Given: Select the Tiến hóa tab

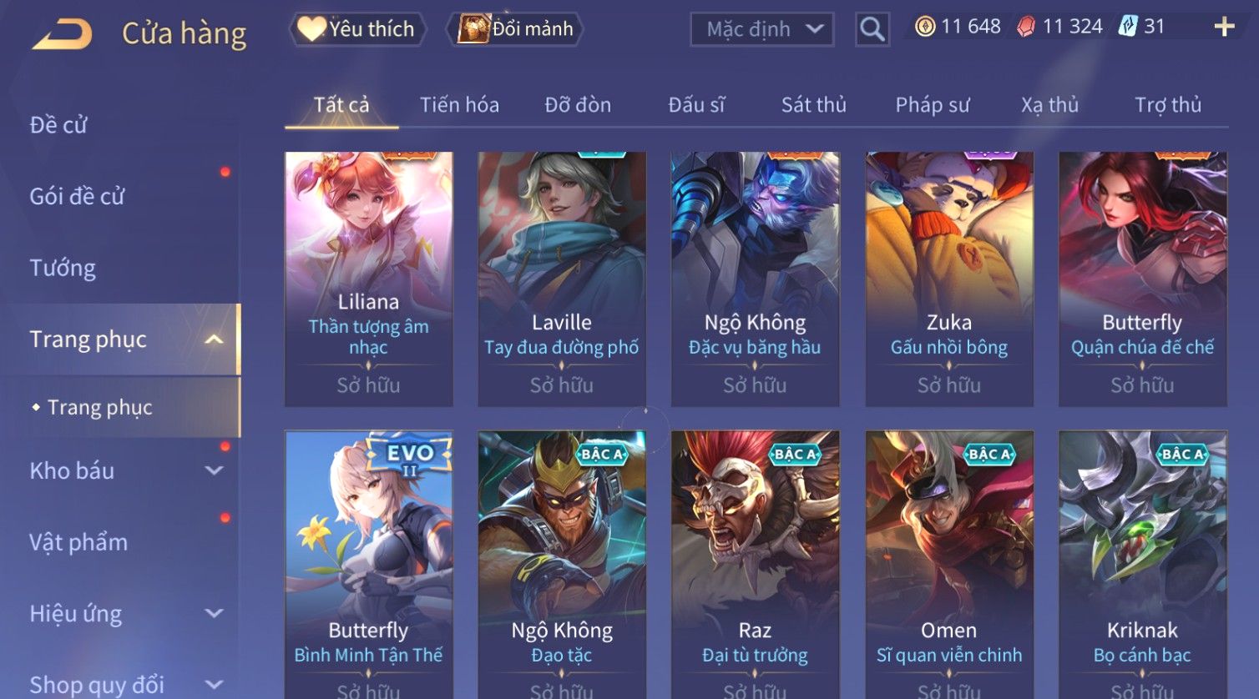Looking at the screenshot, I should coord(459,105).
